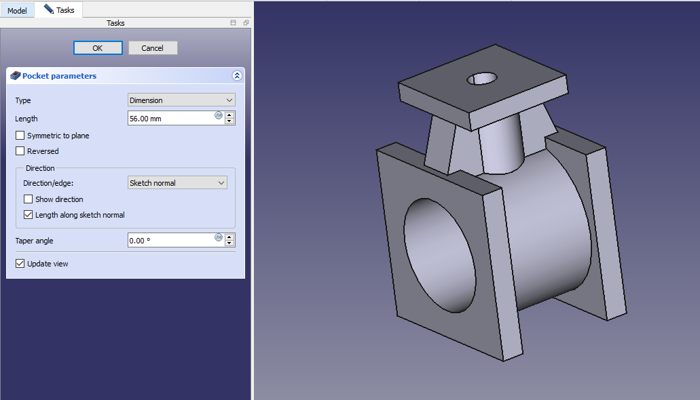This screenshot has height=400, width=700.
Task: Click the Taper angle expression icon
Action: (x=219, y=237)
